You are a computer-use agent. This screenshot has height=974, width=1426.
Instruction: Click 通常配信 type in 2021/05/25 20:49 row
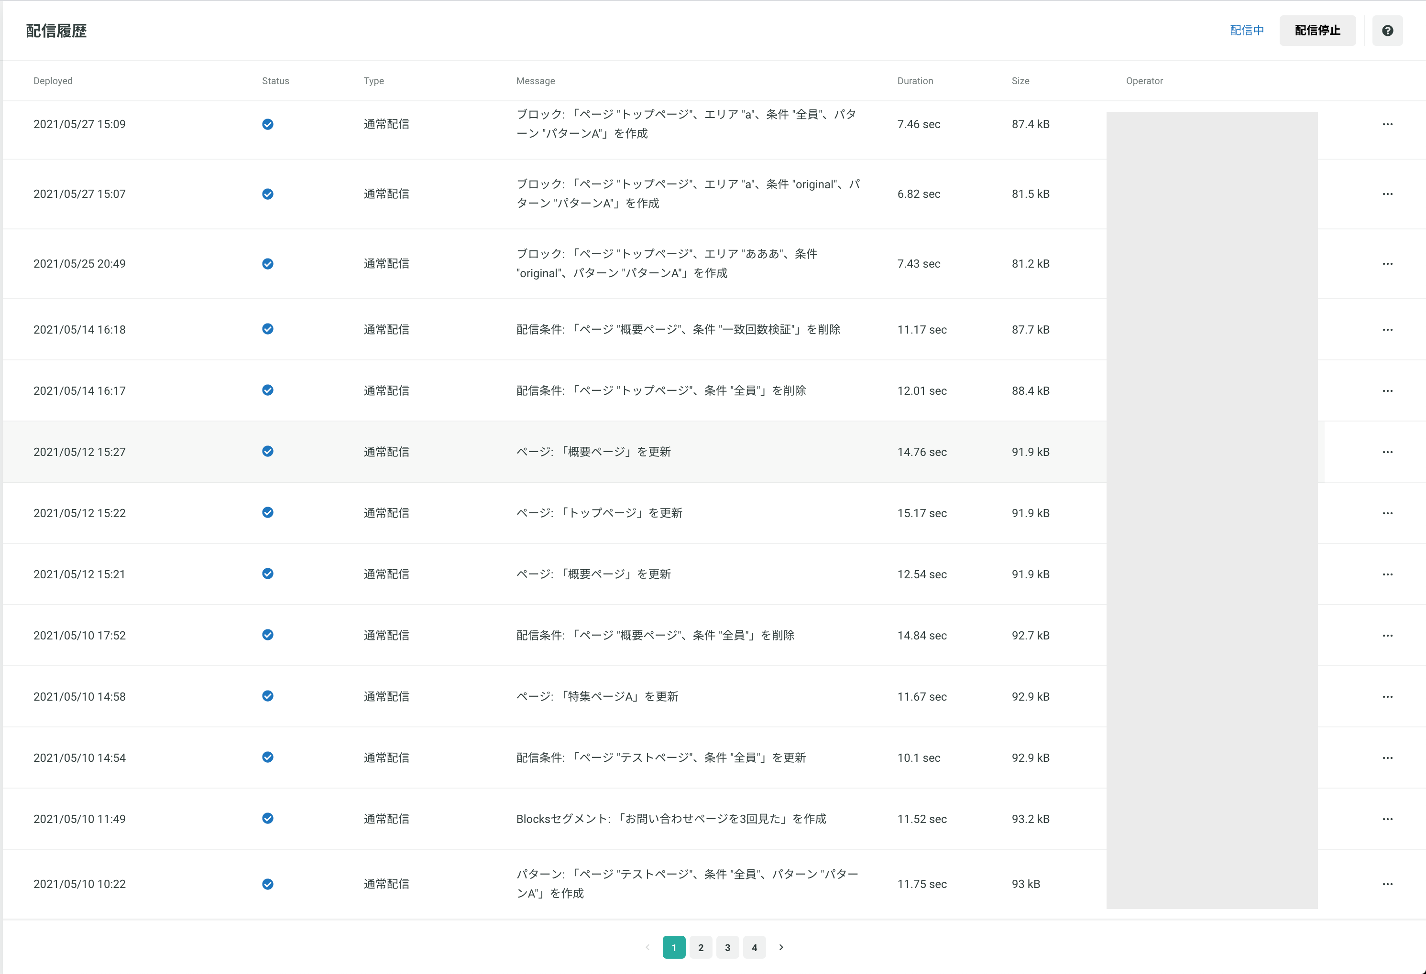click(x=386, y=264)
